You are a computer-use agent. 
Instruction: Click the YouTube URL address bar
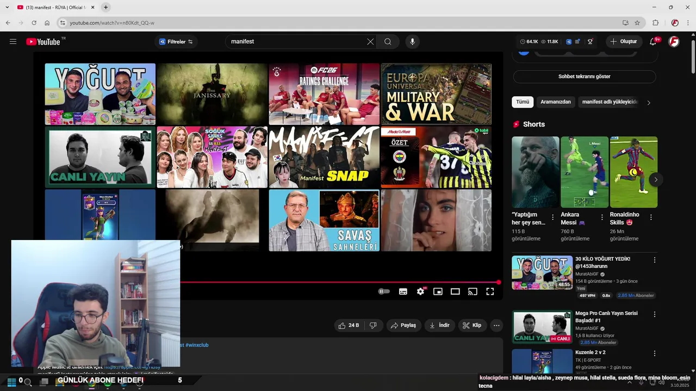[x=343, y=23]
